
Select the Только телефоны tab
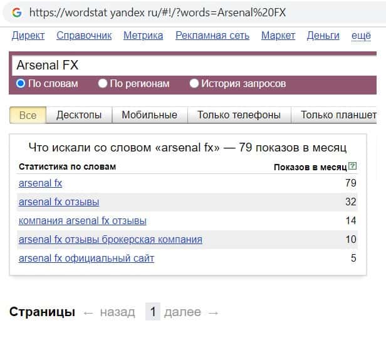pyautogui.click(x=239, y=115)
